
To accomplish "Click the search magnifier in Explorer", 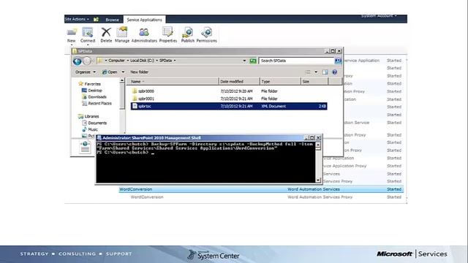I will 338,61.
